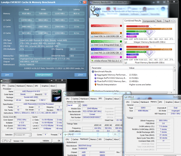Image resolution: width=181 pixels, height=156 pixels.
Task: Click Close button in EVEREST benchmark window
Action: pyautogui.click(x=80, y=75)
